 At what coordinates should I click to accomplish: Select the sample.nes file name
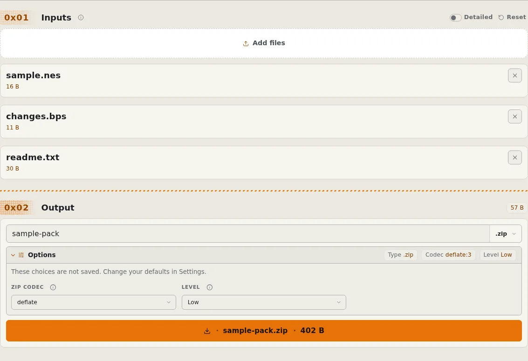34,75
